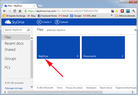Open Groups in the sidebar
138x95 pixels.
10,59
